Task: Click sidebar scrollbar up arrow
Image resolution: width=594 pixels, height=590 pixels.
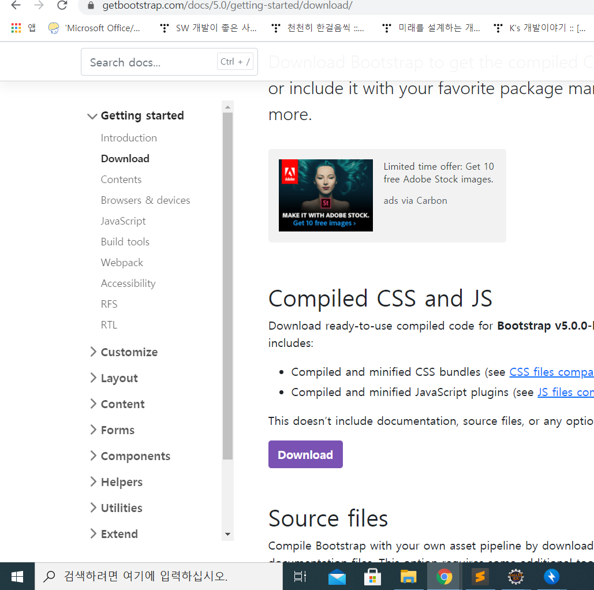Action: (227, 107)
